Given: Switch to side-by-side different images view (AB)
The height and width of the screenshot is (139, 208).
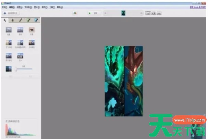Looking at the screenshot, I should coord(154,13).
